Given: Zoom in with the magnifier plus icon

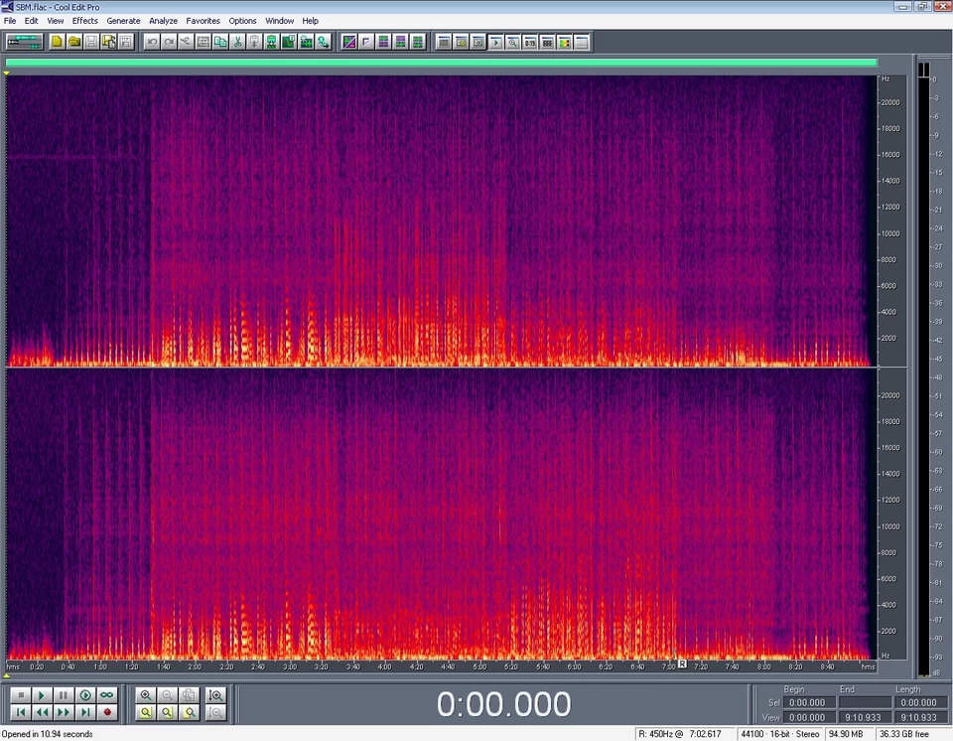Looking at the screenshot, I should point(146,693).
